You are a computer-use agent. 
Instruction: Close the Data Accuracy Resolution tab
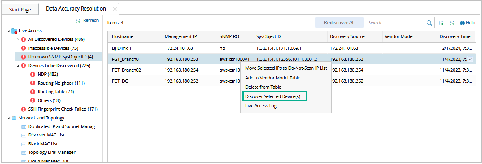[115, 9]
